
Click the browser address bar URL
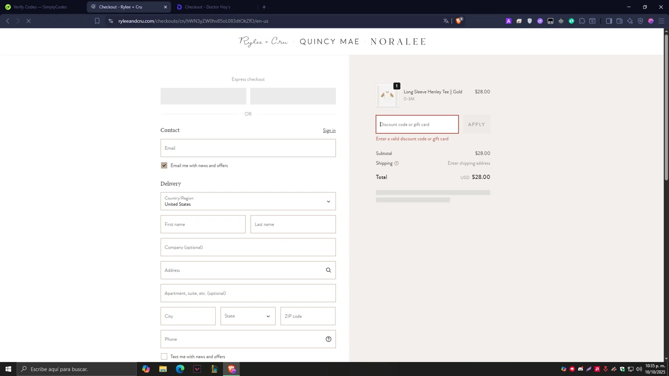[x=193, y=21]
